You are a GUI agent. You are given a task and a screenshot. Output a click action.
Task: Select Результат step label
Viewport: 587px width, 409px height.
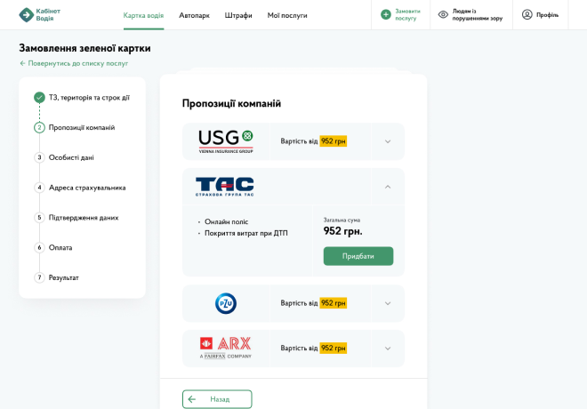[x=64, y=277]
